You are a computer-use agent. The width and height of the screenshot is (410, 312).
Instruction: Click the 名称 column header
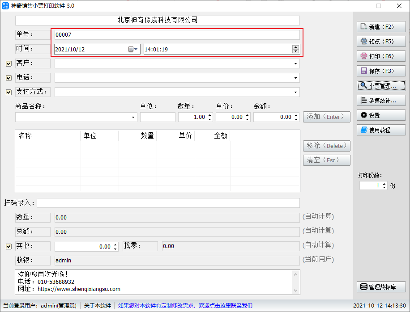pos(26,136)
